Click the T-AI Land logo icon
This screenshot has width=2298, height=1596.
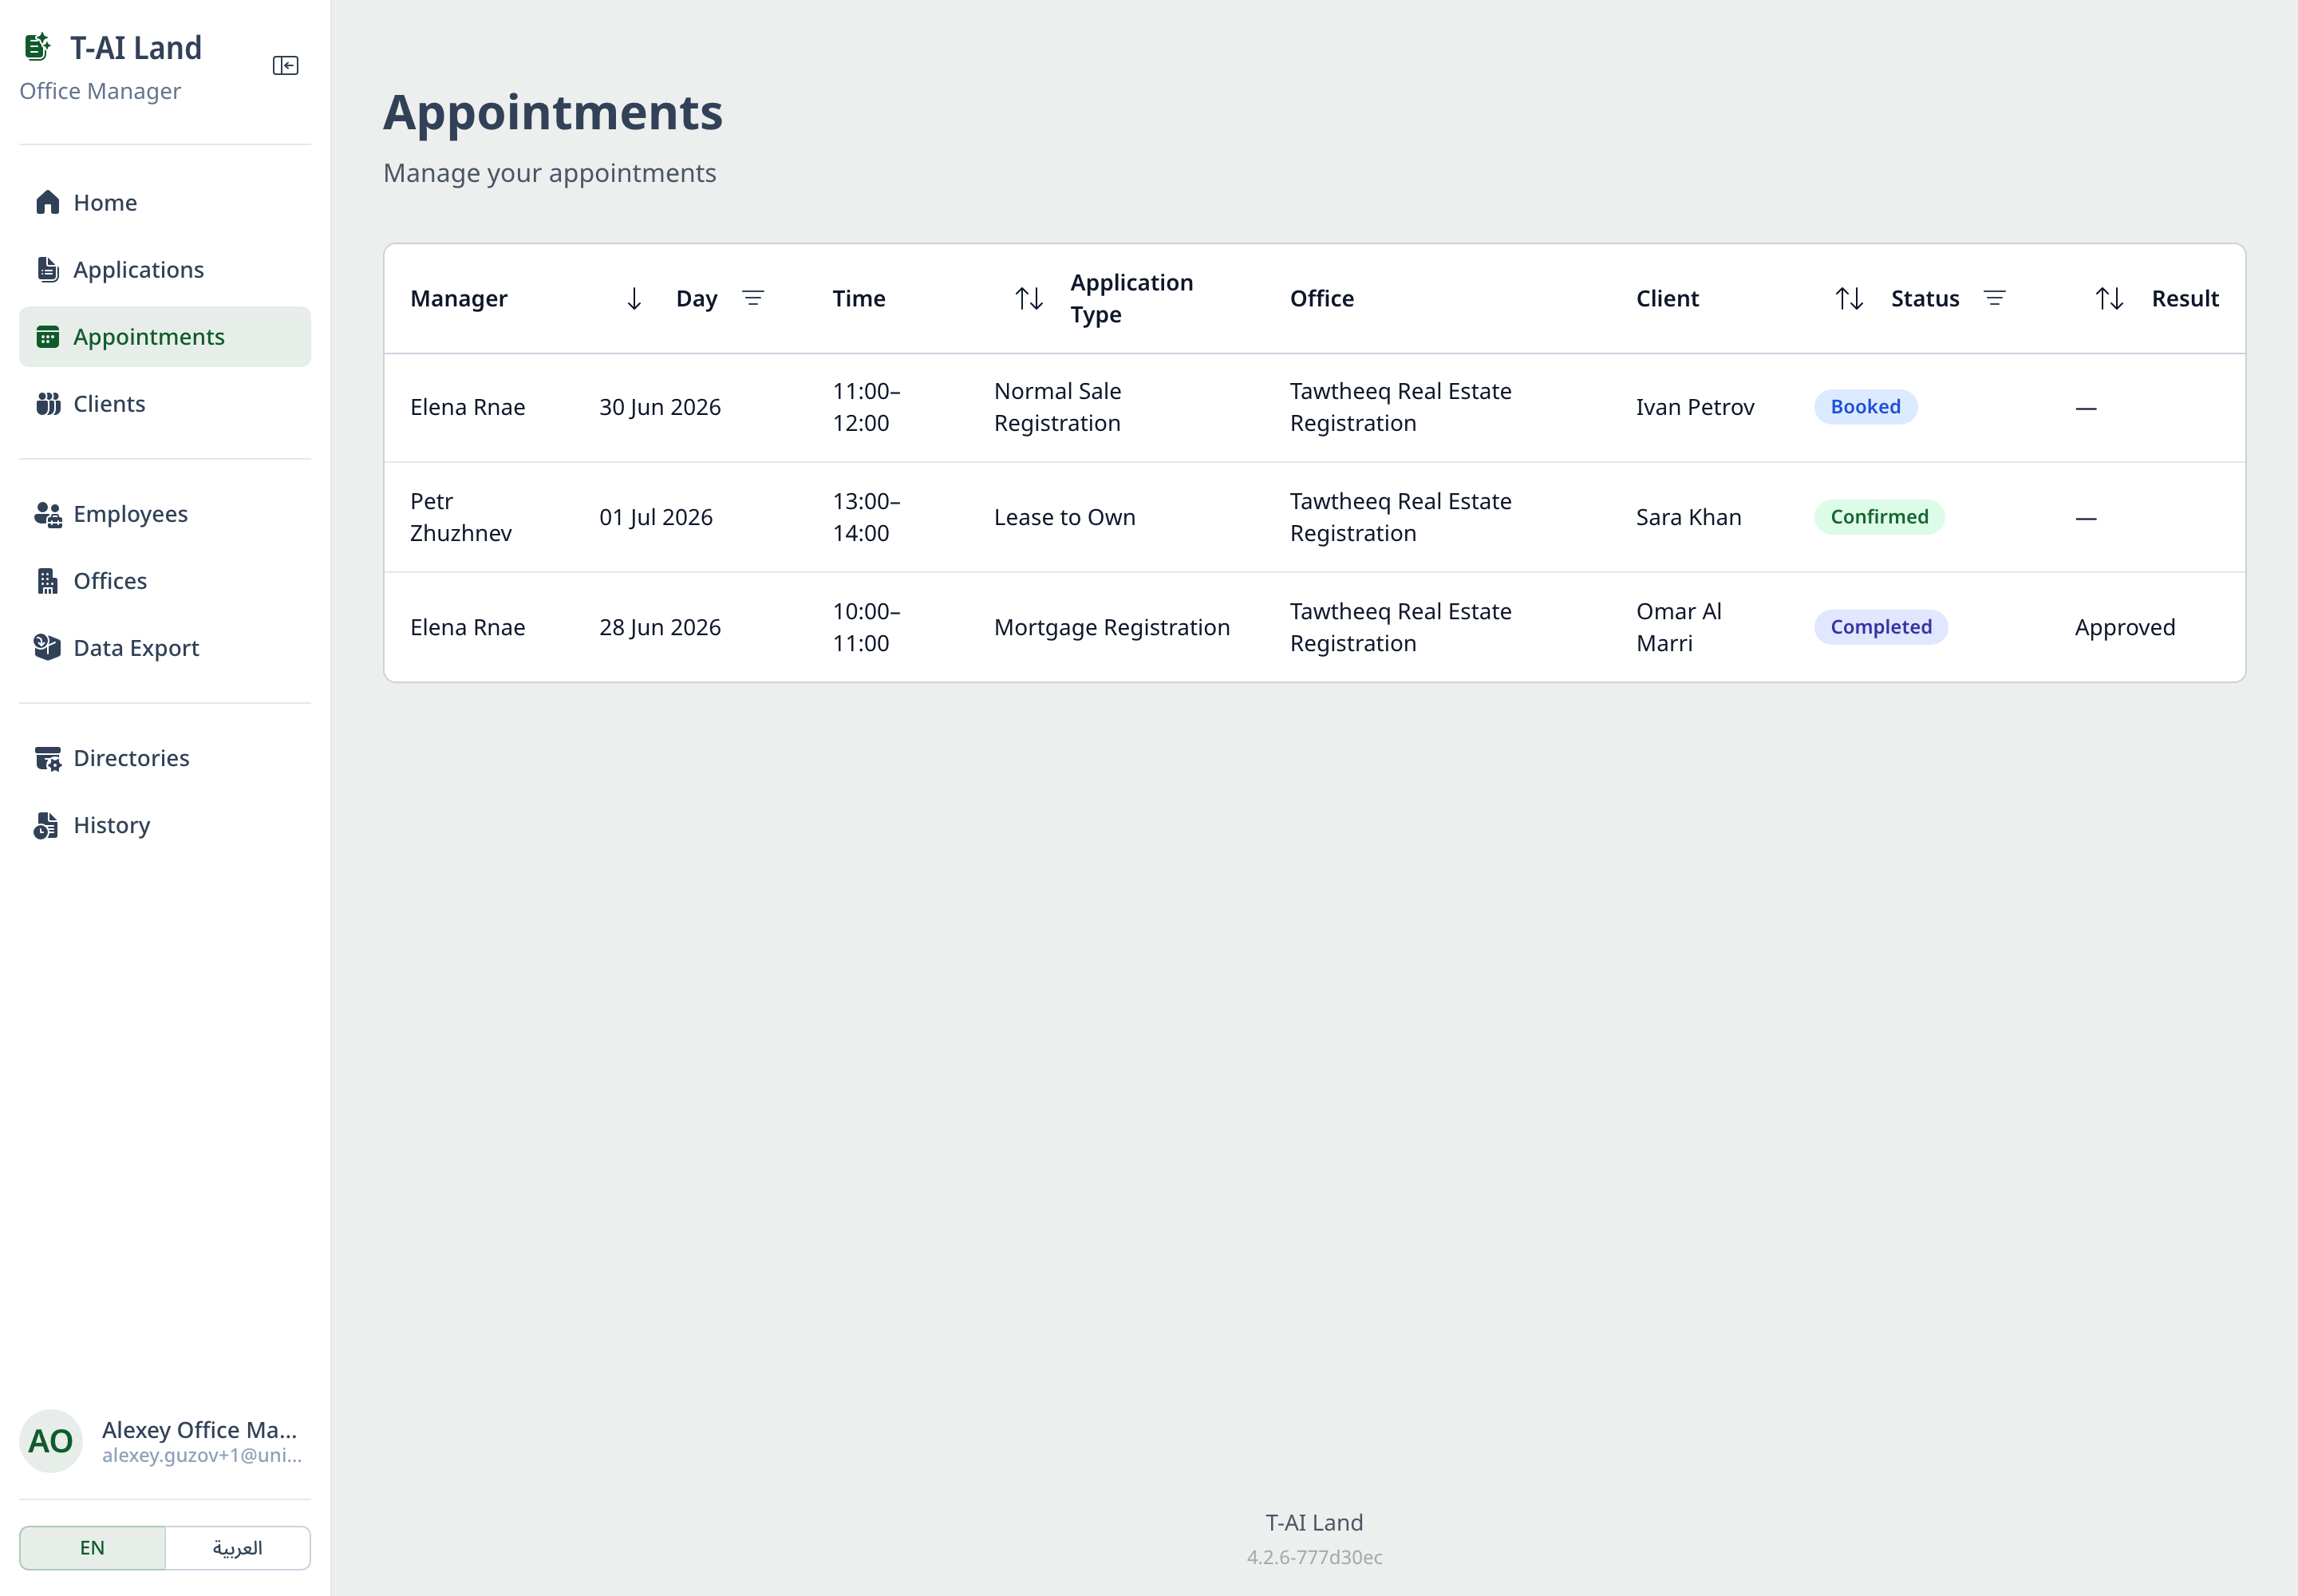37,47
